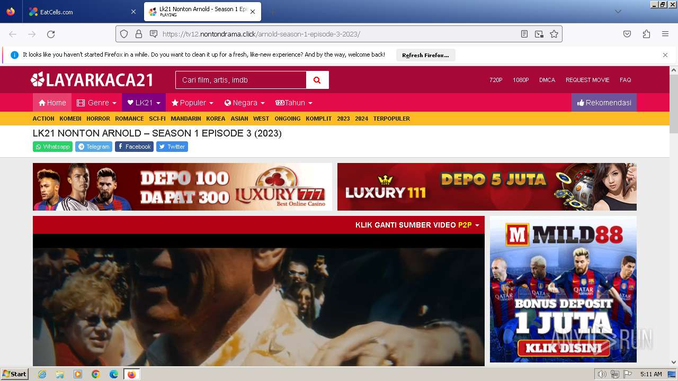The width and height of the screenshot is (678, 381).
Task: Open the Request Movie link
Action: [x=587, y=80]
